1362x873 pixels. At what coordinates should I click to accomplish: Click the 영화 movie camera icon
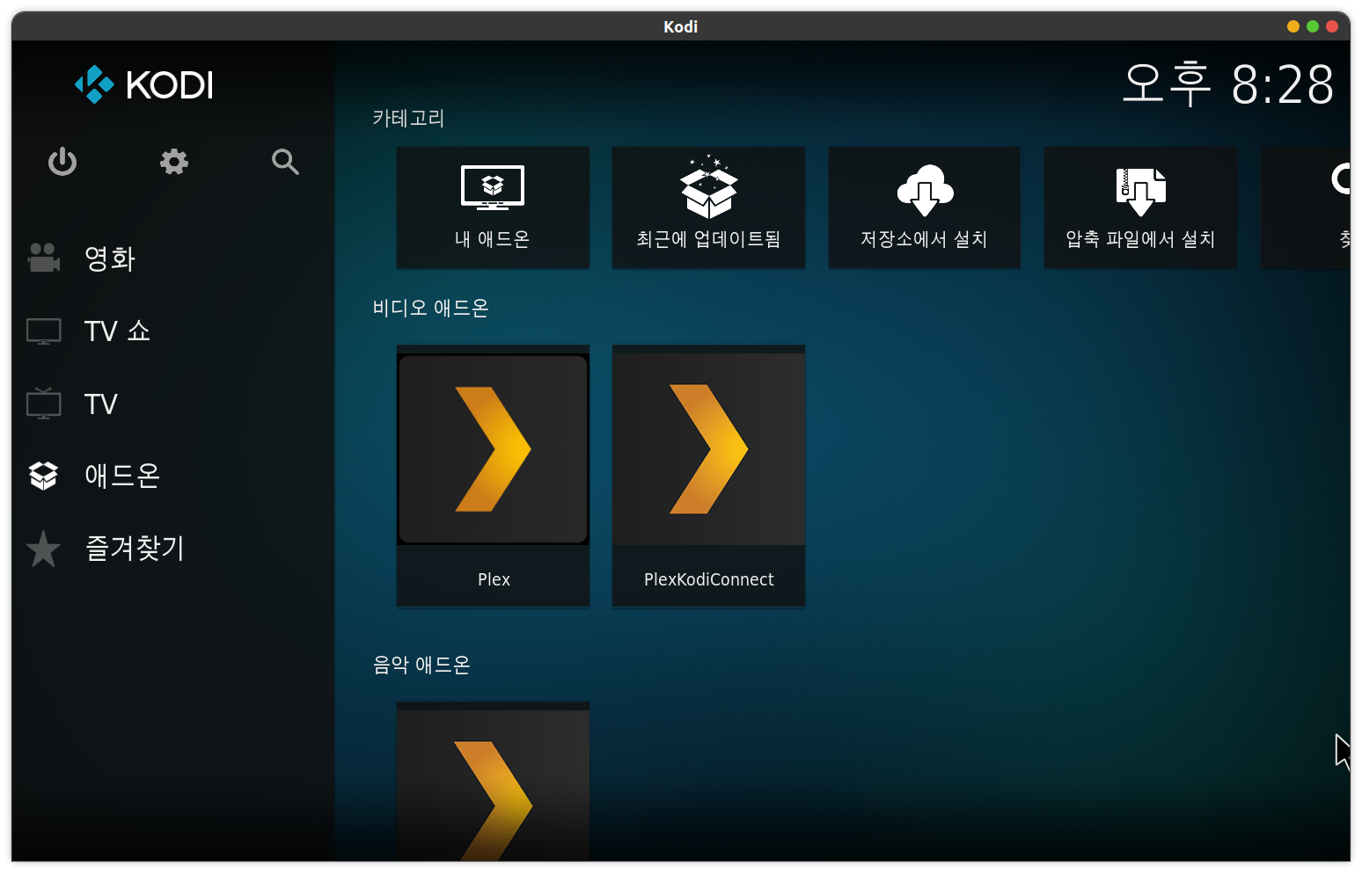43,258
